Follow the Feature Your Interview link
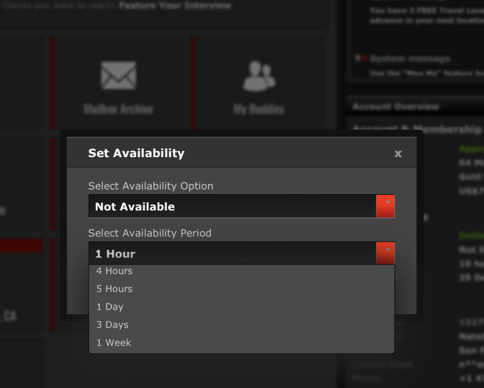 [x=175, y=6]
